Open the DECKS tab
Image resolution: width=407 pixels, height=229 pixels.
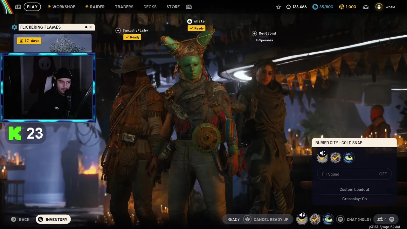click(x=150, y=7)
